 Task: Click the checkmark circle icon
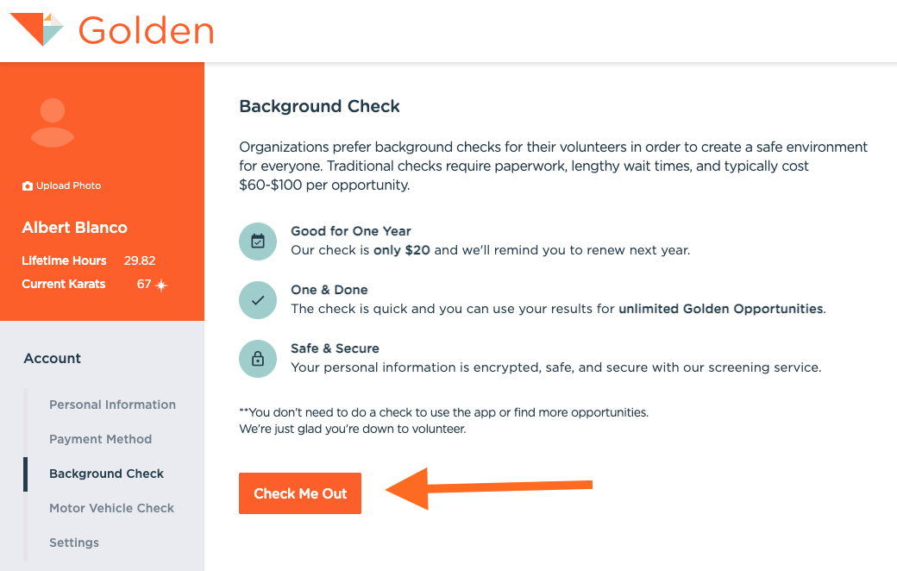pos(257,300)
